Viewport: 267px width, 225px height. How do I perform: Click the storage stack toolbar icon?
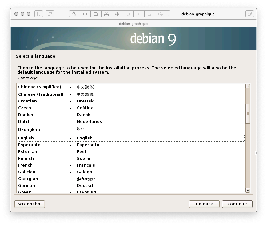149,14
